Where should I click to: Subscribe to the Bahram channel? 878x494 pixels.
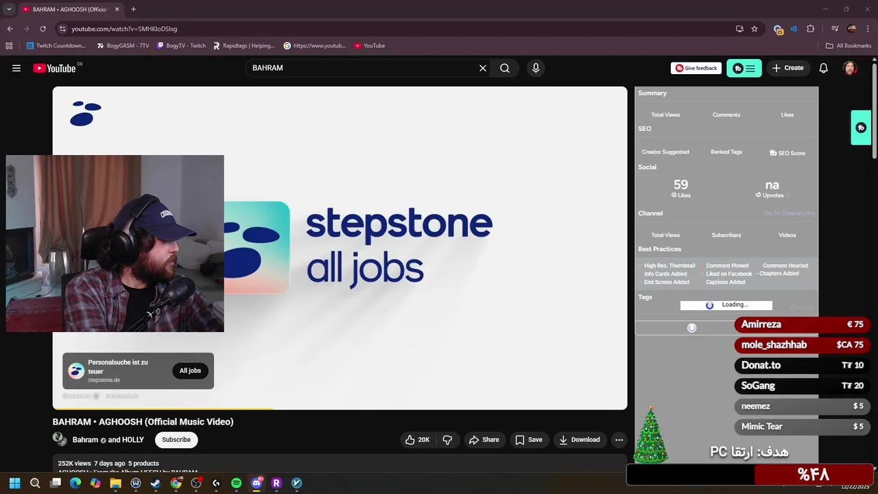click(176, 440)
